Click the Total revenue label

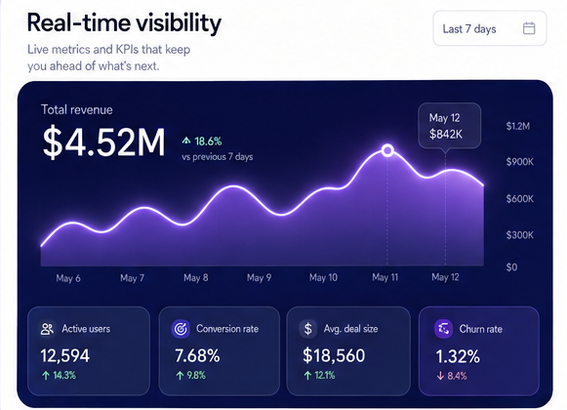point(77,109)
